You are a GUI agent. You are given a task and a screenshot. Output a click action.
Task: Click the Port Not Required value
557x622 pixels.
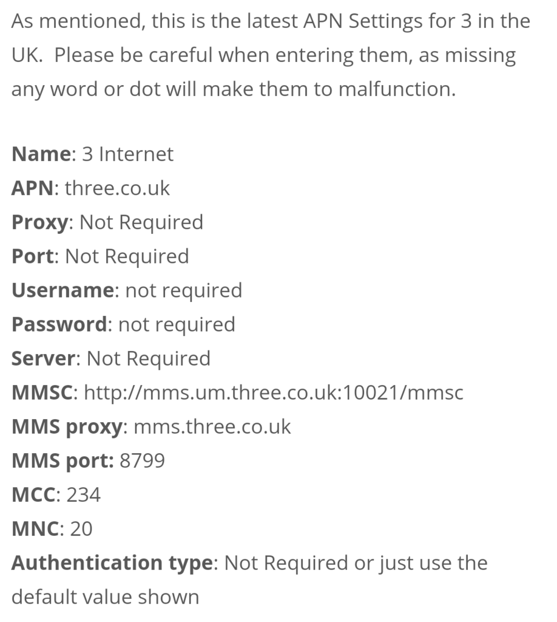click(127, 256)
